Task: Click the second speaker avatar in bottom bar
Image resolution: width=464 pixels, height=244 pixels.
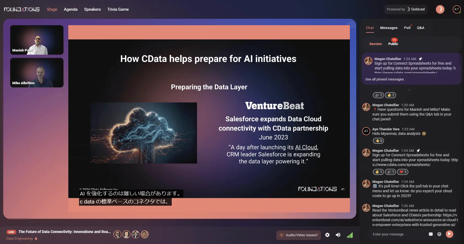Action: (x=126, y=234)
